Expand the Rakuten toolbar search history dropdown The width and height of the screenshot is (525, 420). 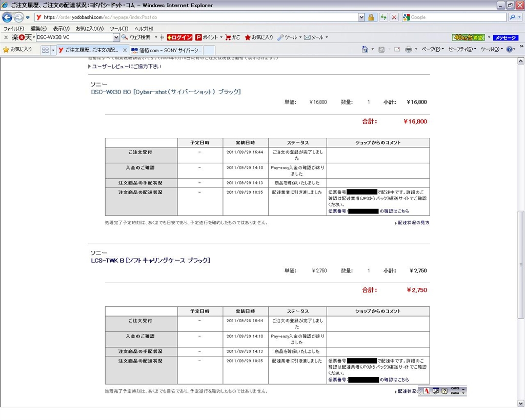click(116, 37)
